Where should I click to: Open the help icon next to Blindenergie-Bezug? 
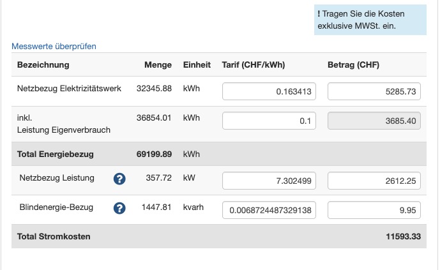[119, 208]
